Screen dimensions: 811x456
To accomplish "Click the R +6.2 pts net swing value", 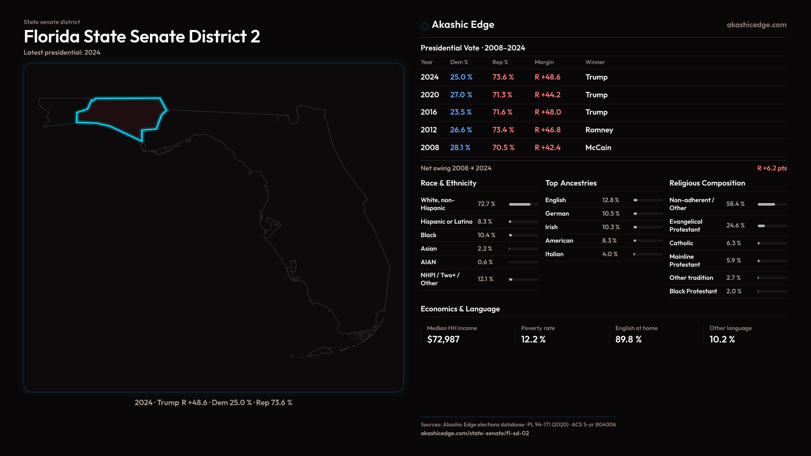I will tap(772, 168).
